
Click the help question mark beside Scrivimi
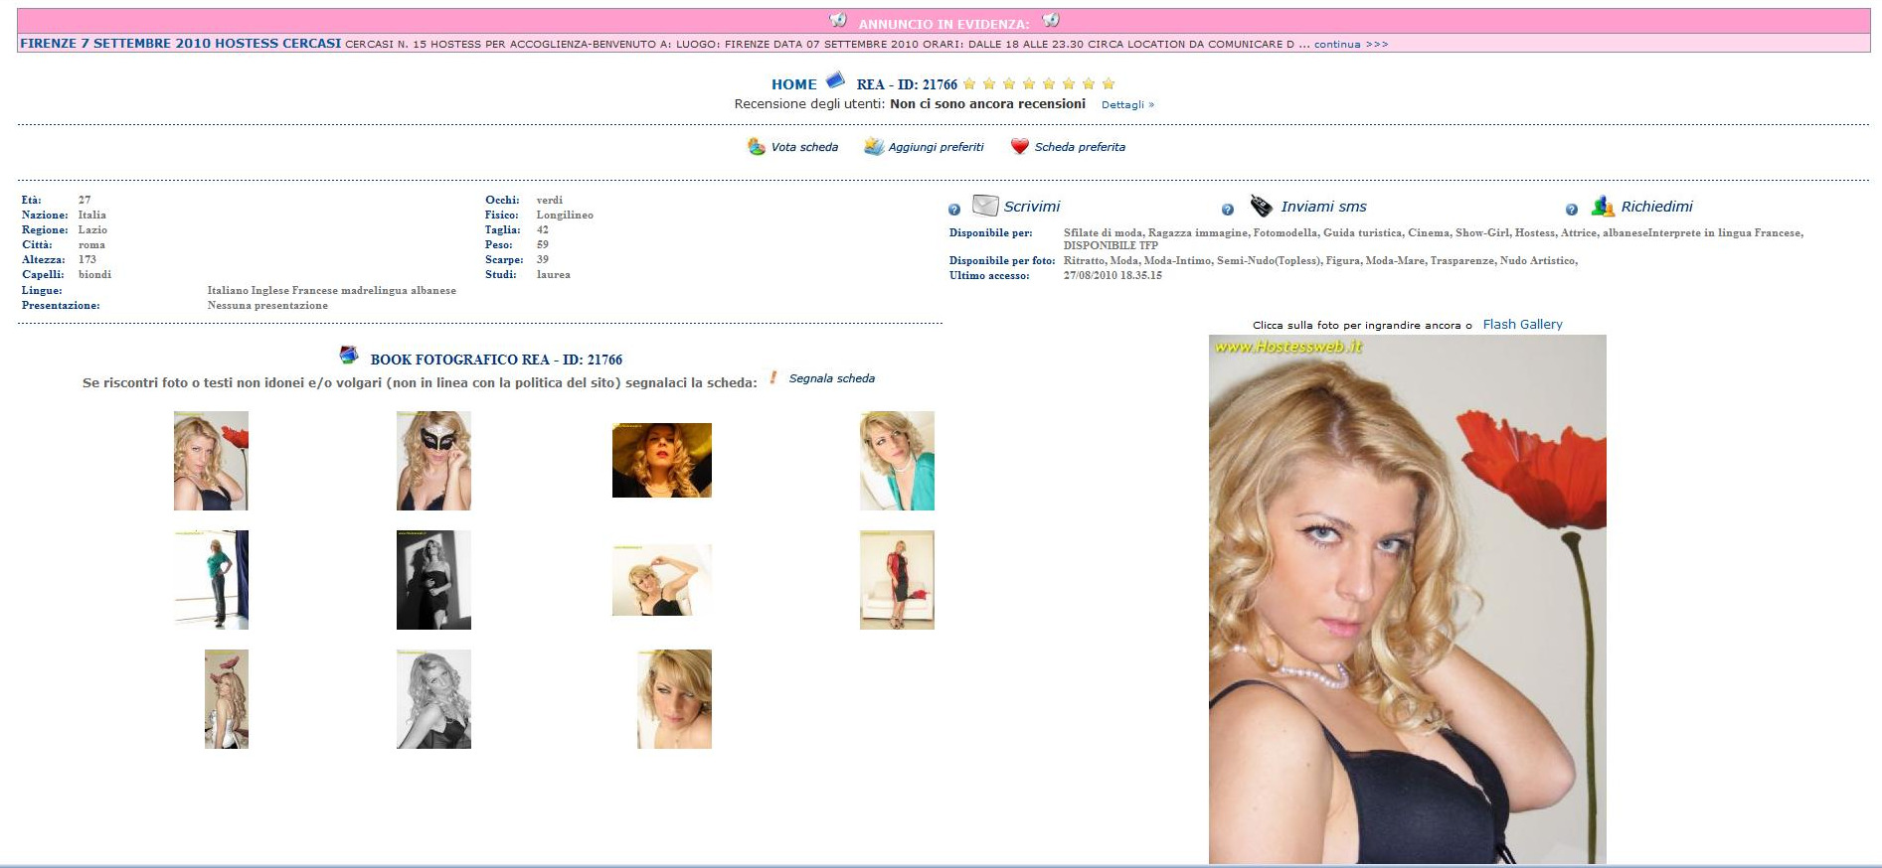[x=954, y=210]
